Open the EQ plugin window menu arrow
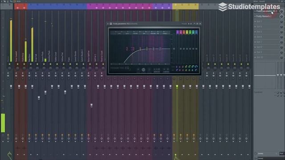 [x=108, y=24]
